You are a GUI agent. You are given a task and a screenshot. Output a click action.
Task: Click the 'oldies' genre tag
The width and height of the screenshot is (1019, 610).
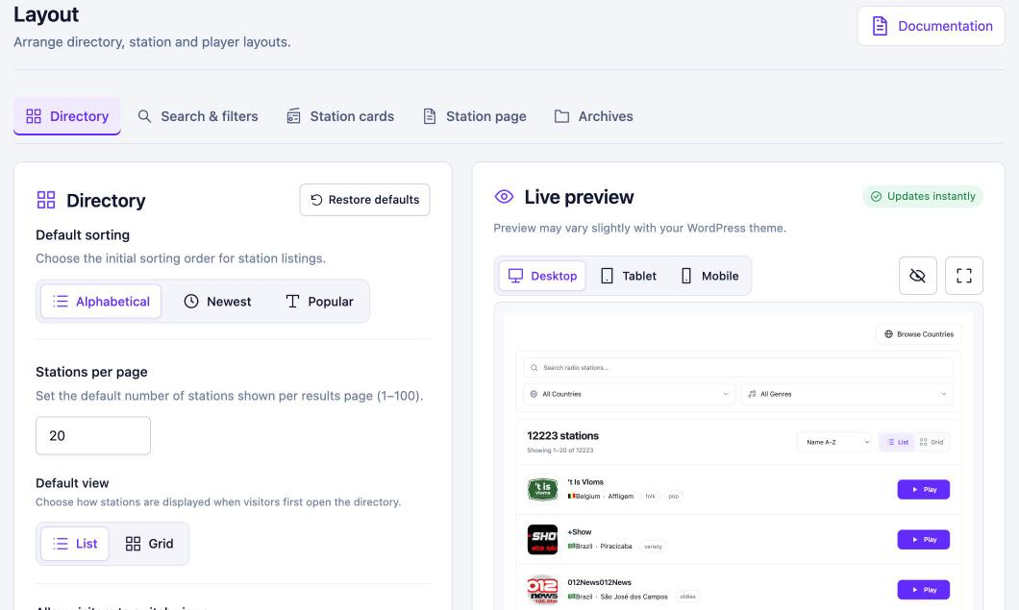click(687, 597)
